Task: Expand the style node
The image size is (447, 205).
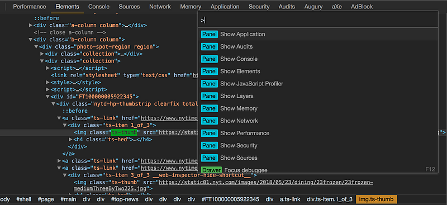Action: pos(47,83)
